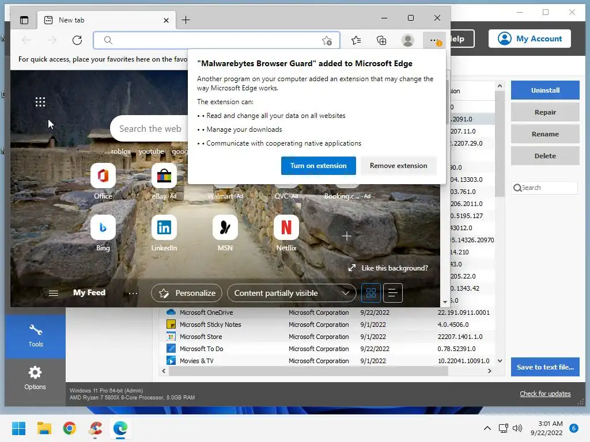This screenshot has width=590, height=442.
Task: Open the volume control in tray
Action: point(517,428)
